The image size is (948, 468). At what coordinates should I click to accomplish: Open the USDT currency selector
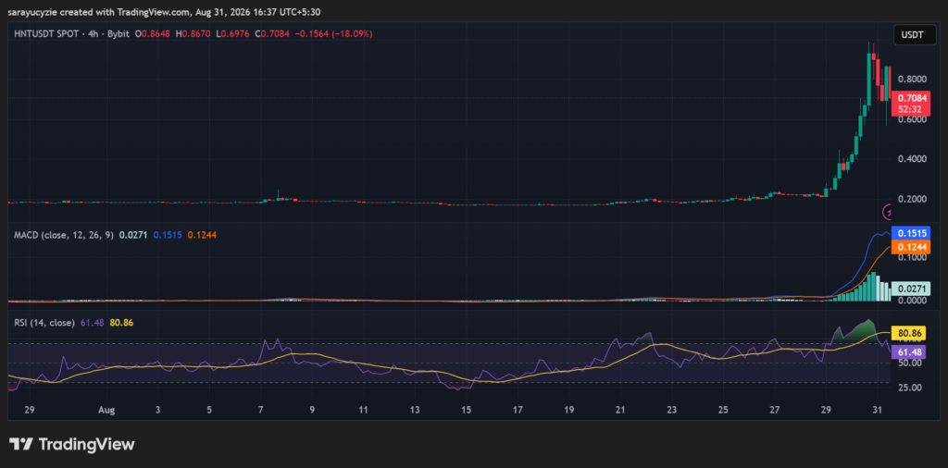pos(912,35)
